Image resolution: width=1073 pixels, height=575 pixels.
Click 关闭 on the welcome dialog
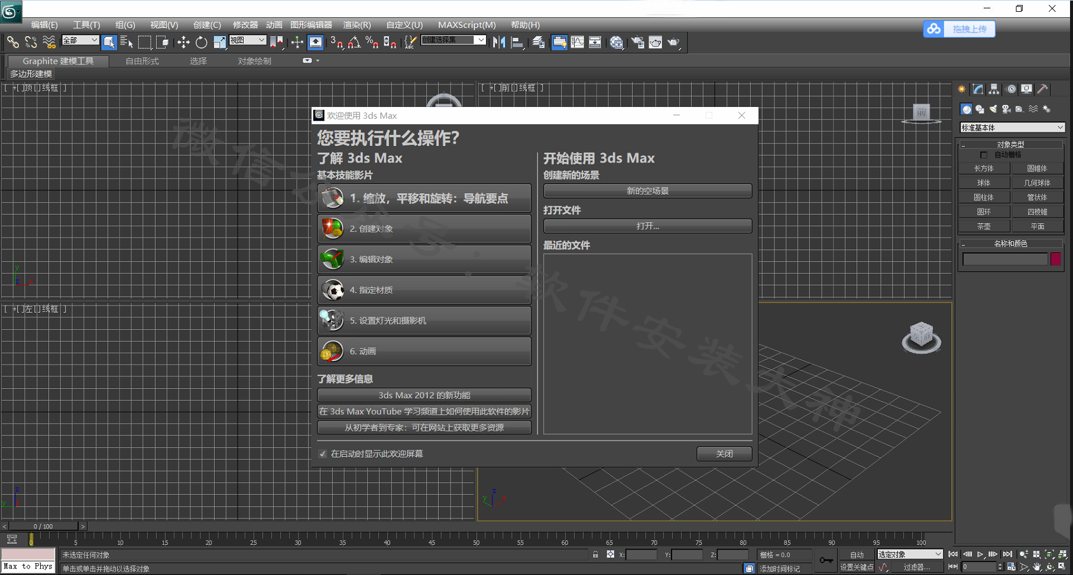(x=724, y=454)
